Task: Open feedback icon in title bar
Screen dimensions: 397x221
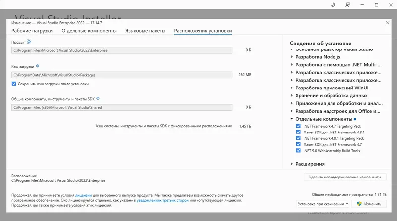Action: click(348, 5)
